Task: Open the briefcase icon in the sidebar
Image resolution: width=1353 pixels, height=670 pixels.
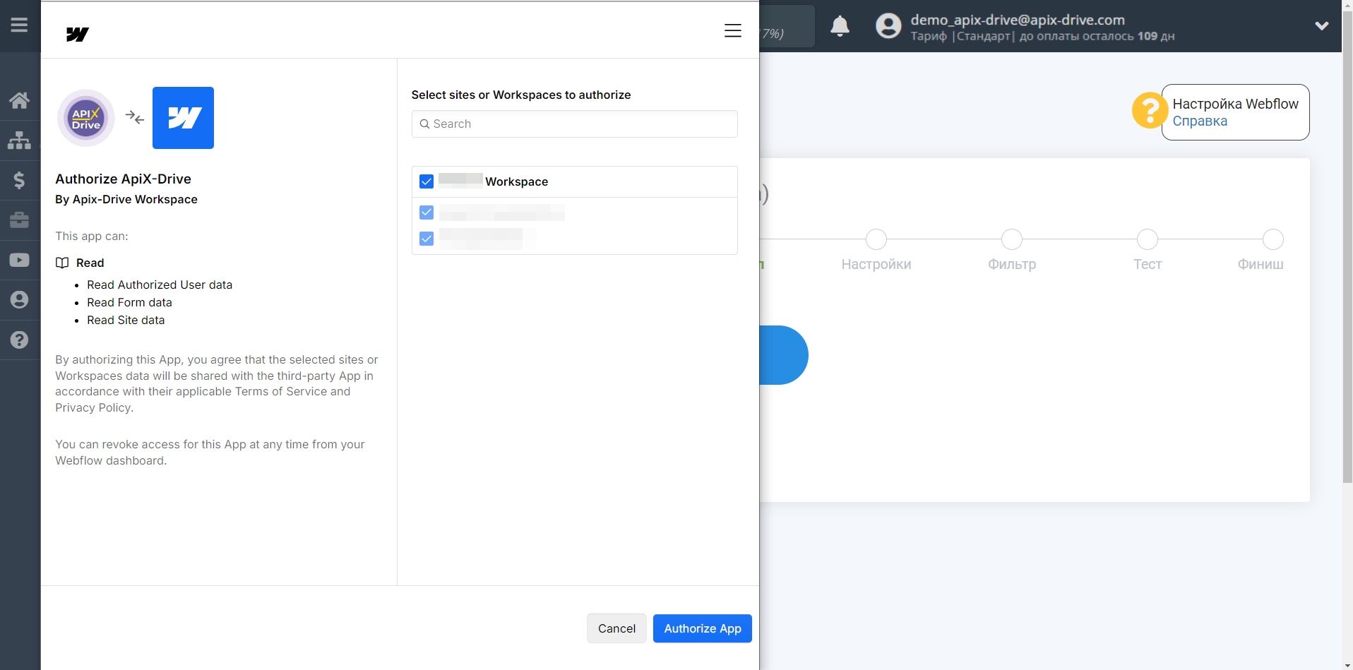Action: coord(19,220)
